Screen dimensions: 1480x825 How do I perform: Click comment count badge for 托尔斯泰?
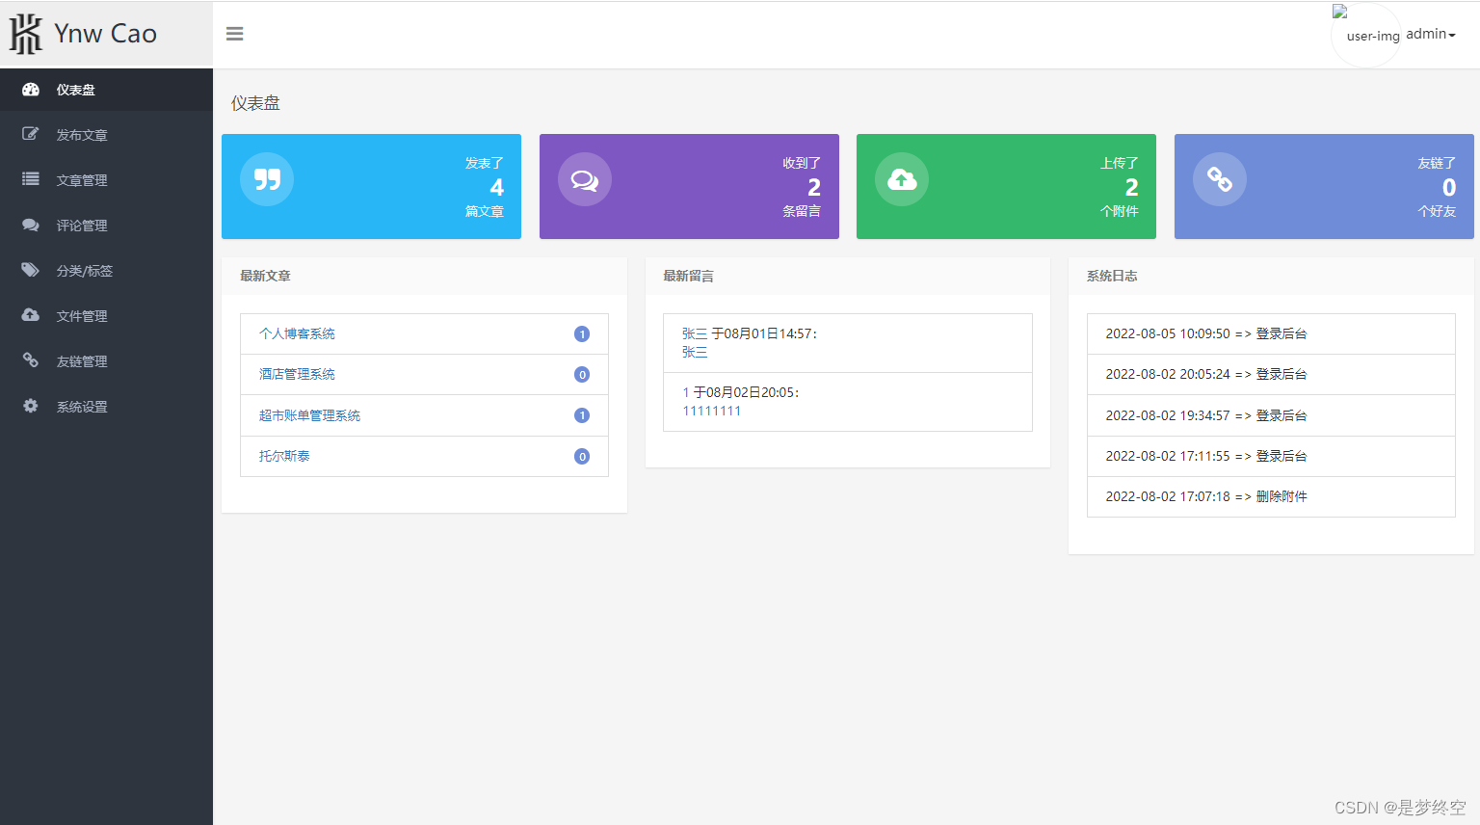(x=582, y=457)
